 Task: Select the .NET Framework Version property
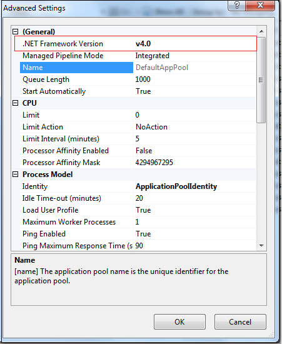(x=76, y=44)
